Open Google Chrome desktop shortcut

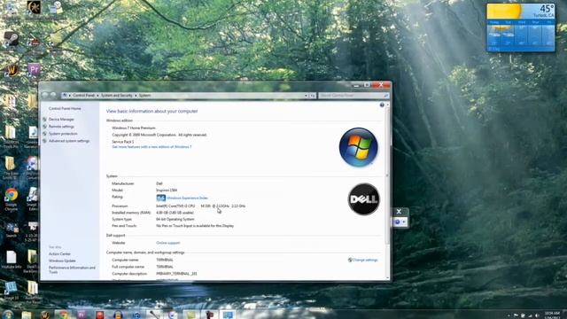click(x=12, y=199)
